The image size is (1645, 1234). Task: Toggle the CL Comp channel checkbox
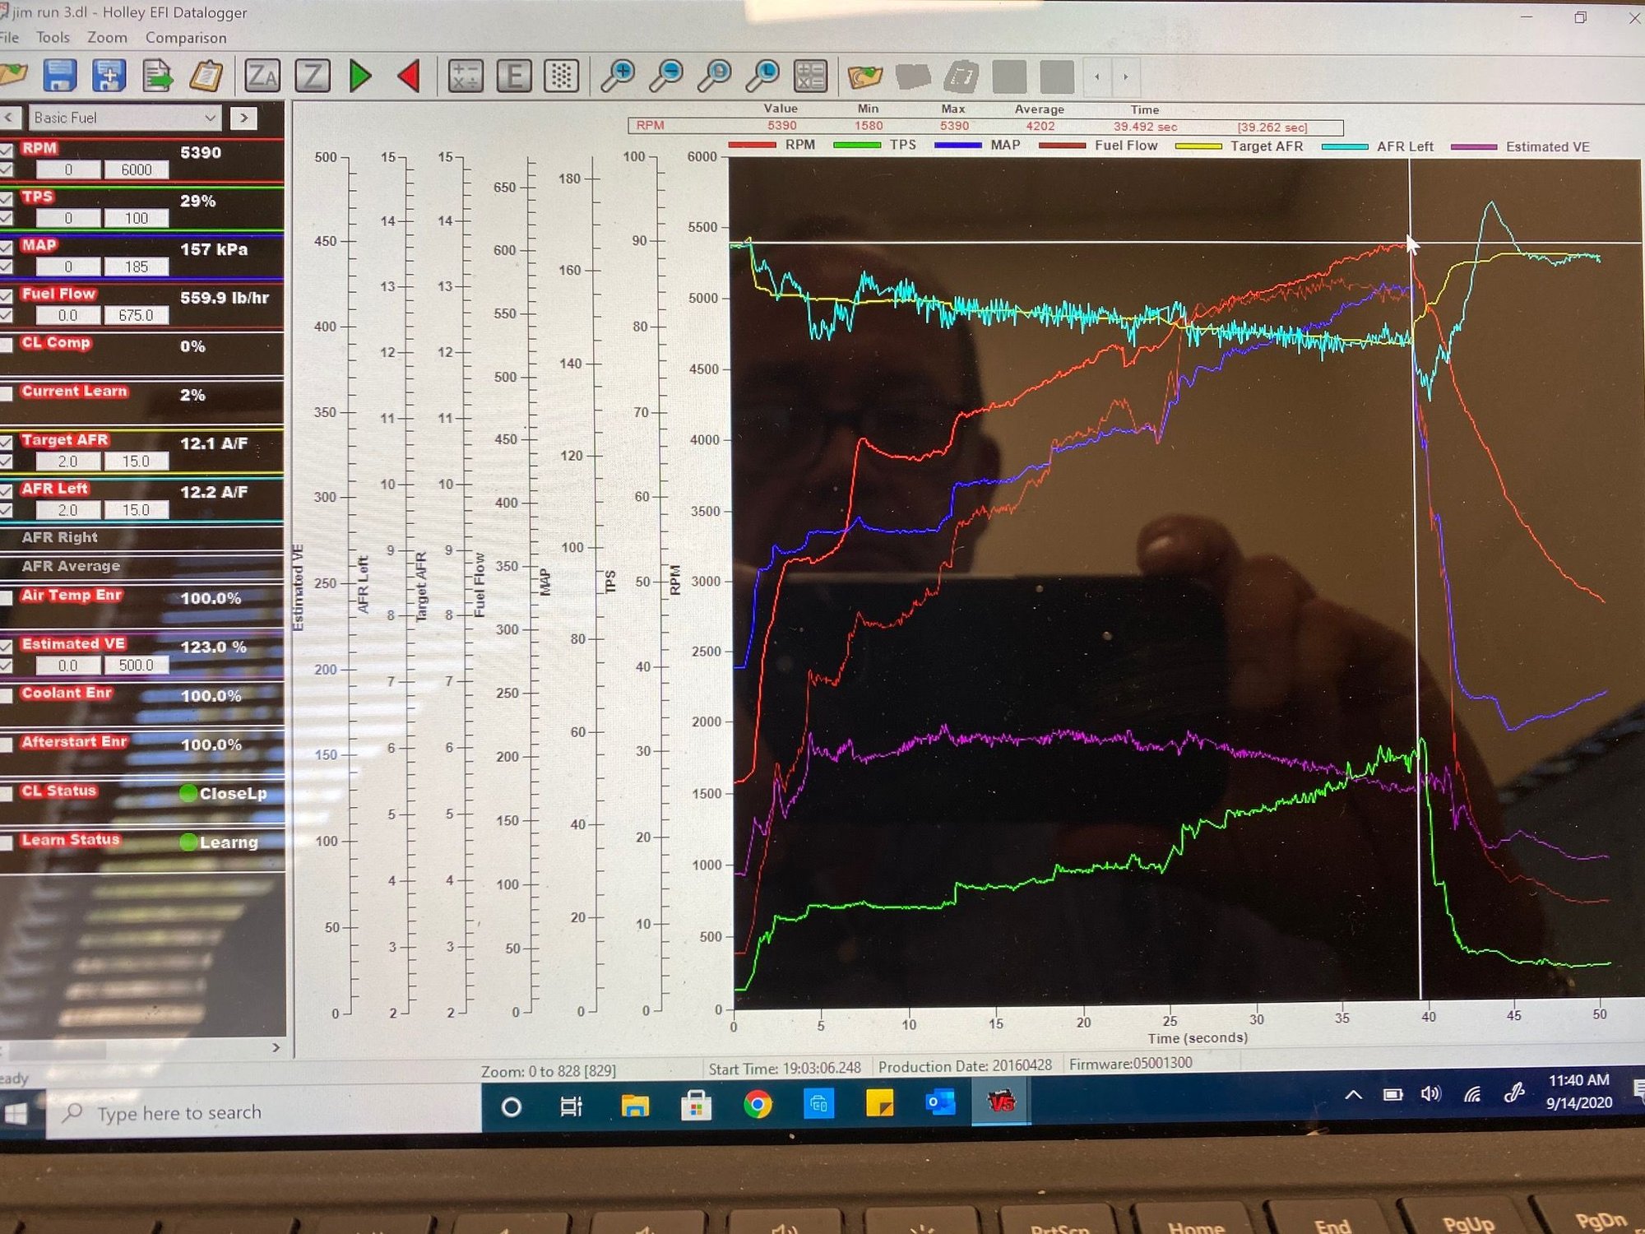pyautogui.click(x=7, y=345)
